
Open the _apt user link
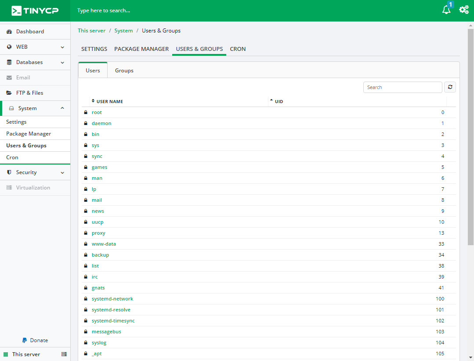coord(97,354)
